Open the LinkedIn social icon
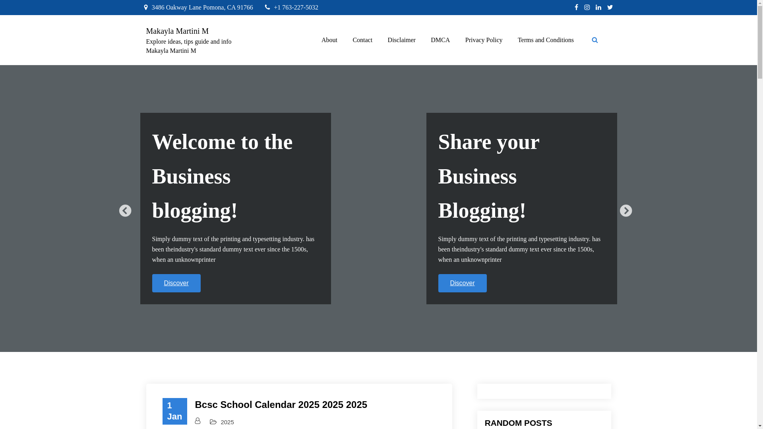 pos(598,7)
